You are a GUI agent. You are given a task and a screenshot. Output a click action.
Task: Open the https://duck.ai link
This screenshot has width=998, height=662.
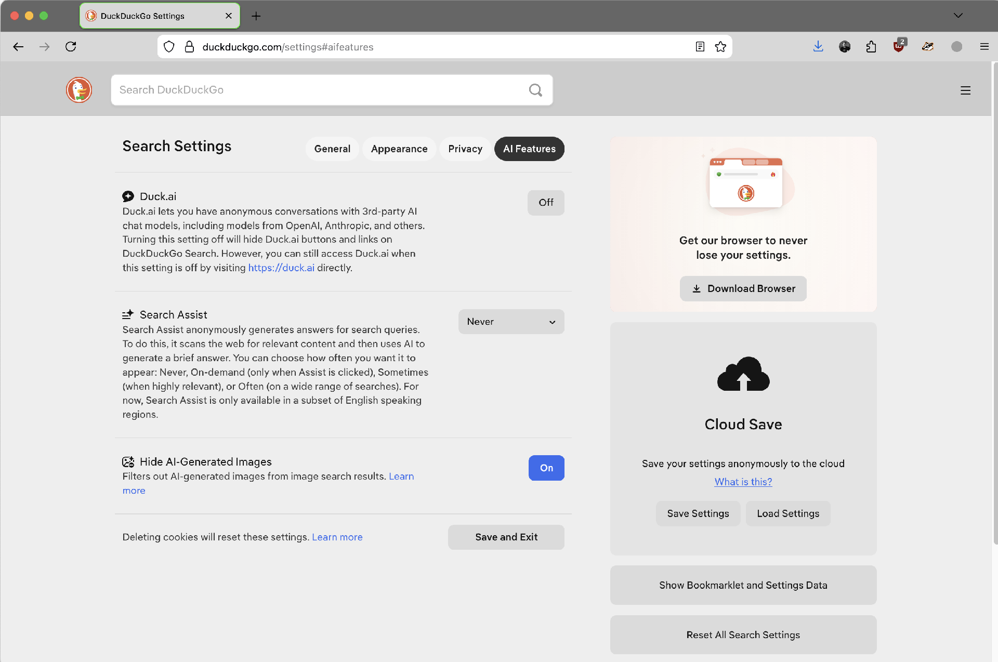pos(281,268)
